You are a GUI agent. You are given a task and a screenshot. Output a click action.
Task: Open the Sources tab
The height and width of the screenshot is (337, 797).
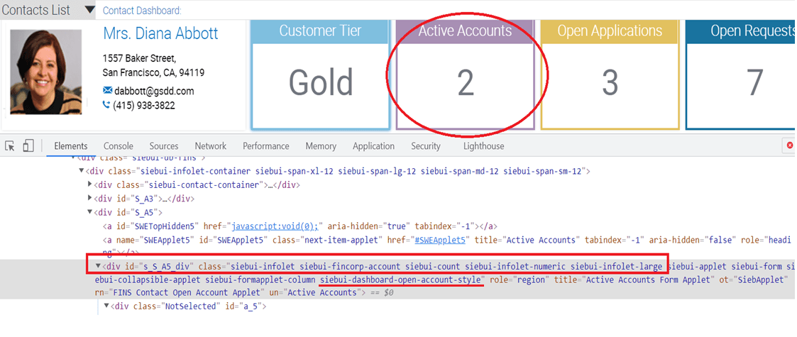164,146
